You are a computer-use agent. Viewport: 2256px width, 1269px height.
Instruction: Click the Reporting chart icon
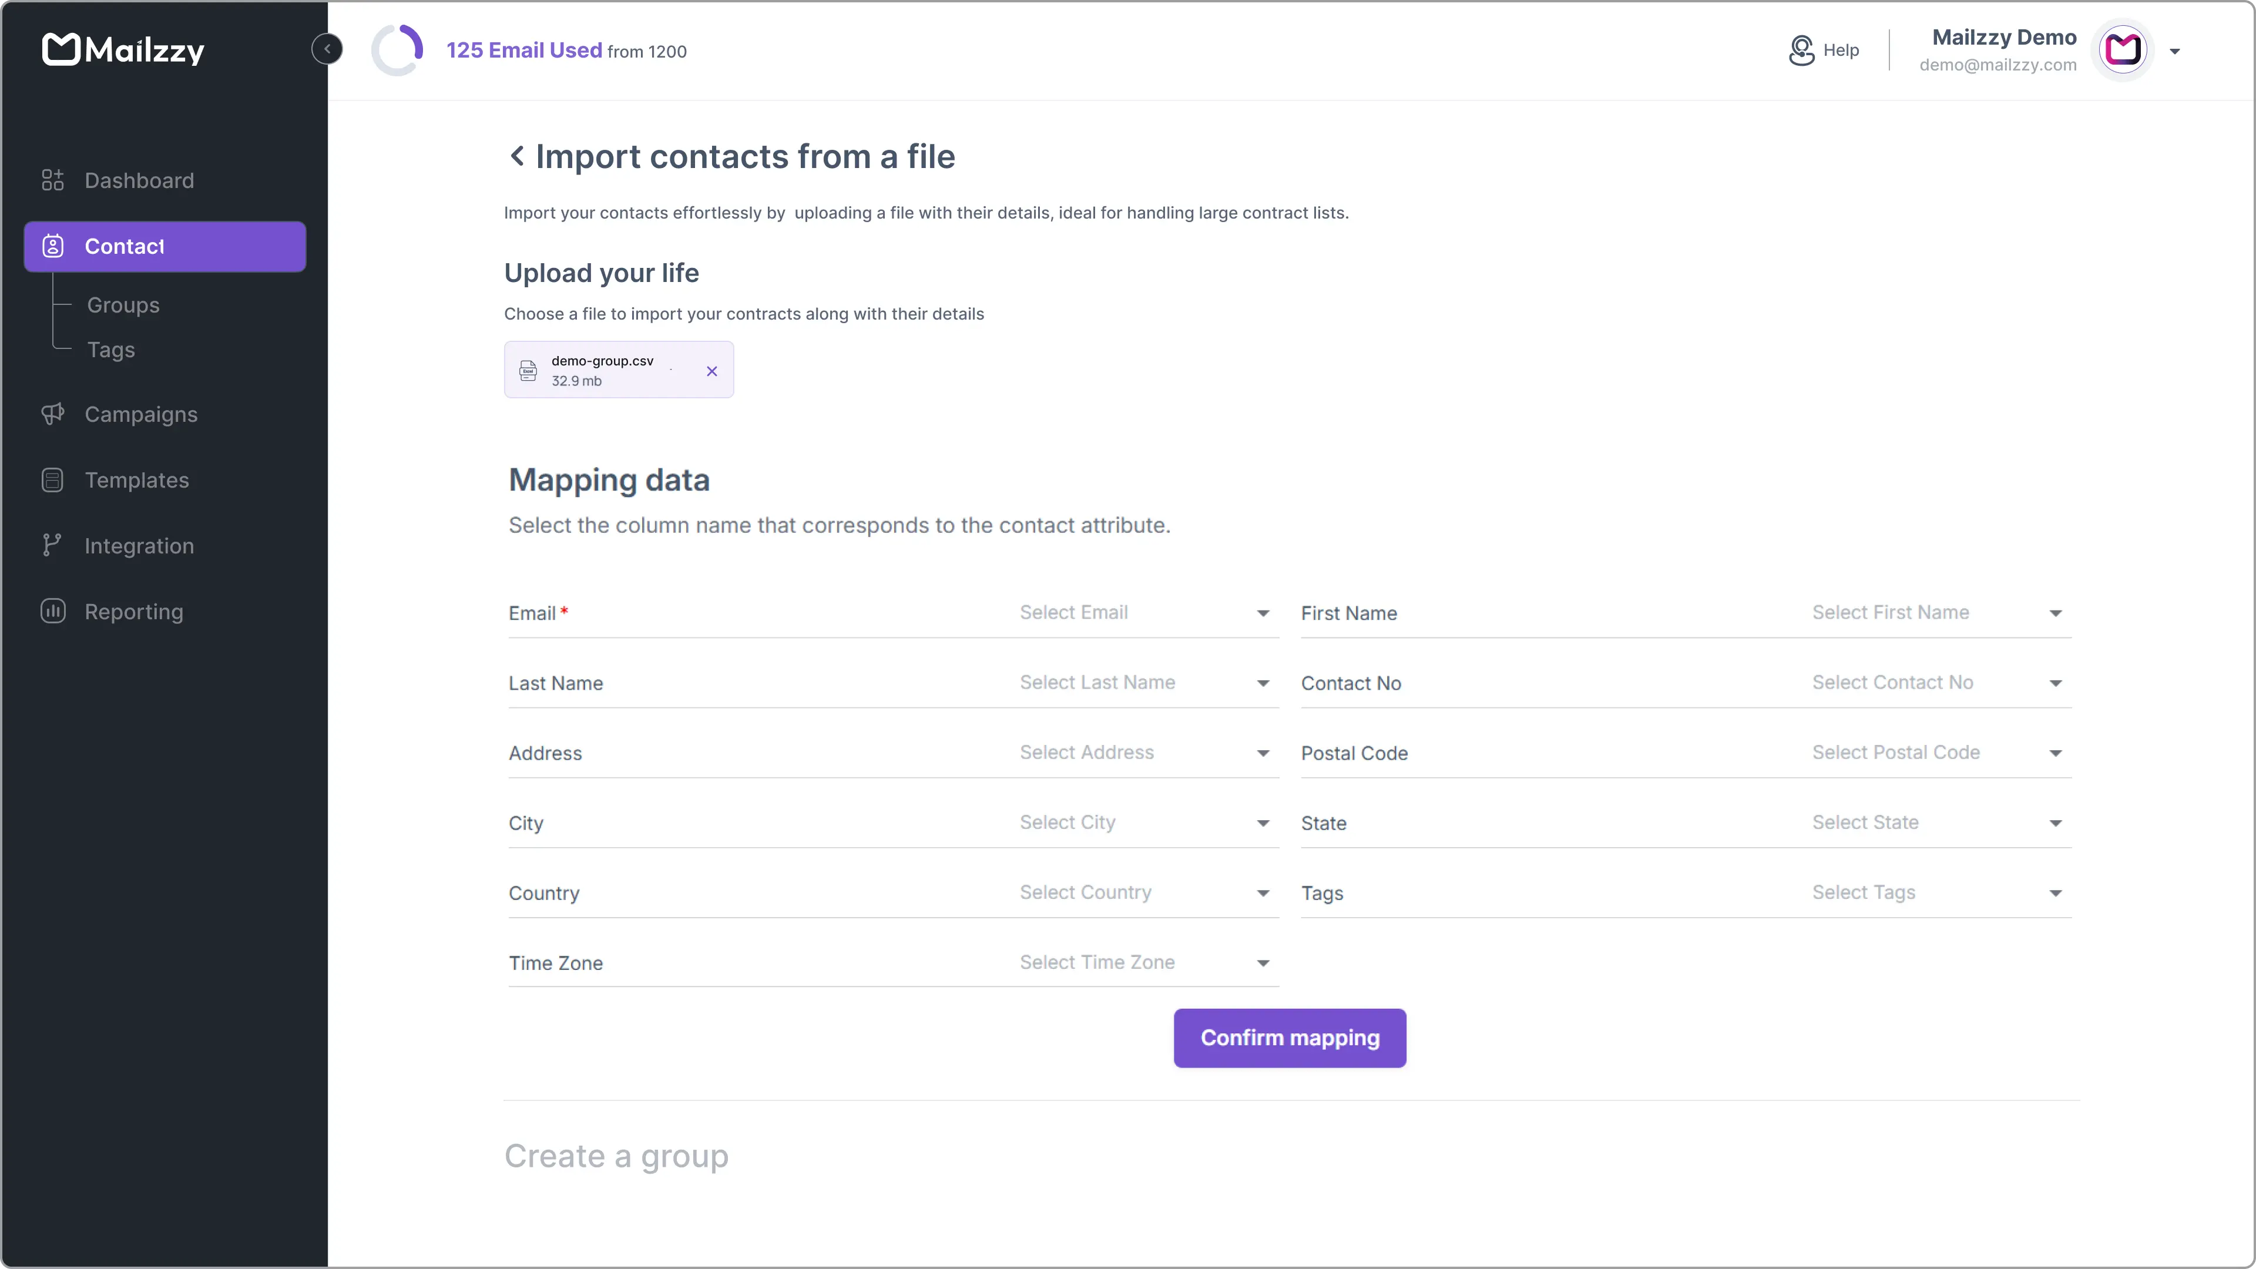click(52, 611)
